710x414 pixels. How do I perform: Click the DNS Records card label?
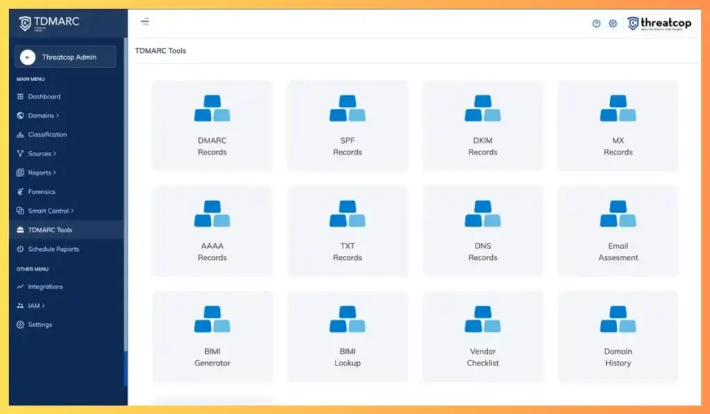point(483,252)
